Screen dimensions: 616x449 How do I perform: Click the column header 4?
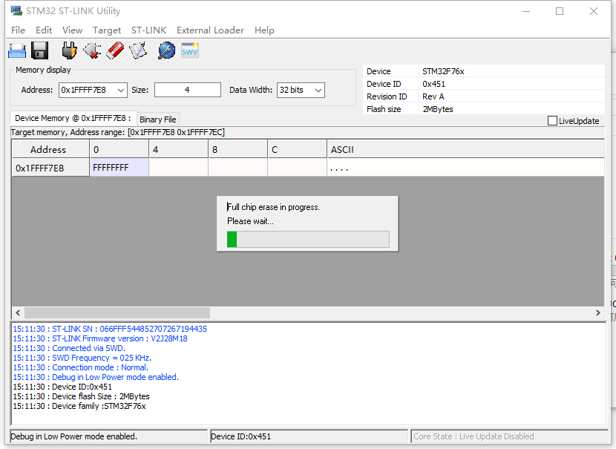(178, 149)
